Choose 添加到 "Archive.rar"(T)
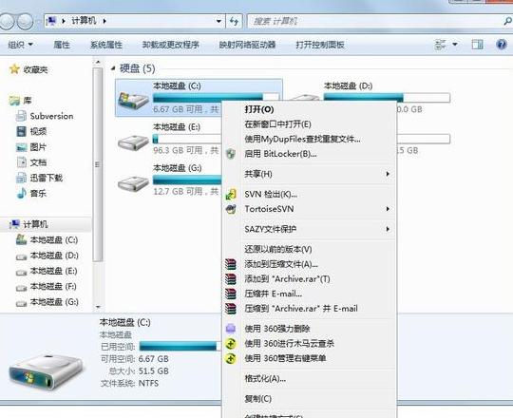Image resolution: width=513 pixels, height=418 pixels. coord(309,279)
